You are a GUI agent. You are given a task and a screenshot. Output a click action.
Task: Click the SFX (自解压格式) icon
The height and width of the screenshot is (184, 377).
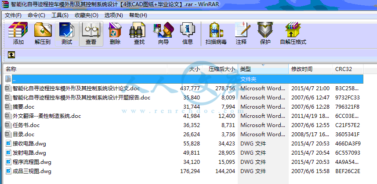(293, 30)
